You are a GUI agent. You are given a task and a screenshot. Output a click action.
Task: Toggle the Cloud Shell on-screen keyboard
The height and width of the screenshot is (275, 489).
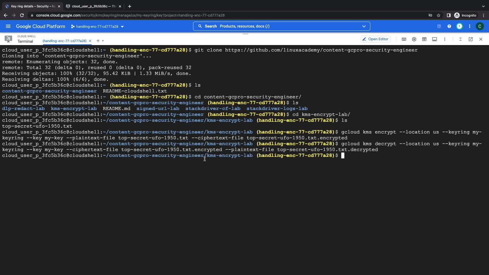pos(404,39)
